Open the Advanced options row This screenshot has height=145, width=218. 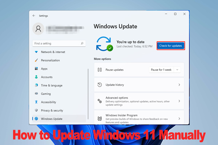pyautogui.click(x=139, y=101)
